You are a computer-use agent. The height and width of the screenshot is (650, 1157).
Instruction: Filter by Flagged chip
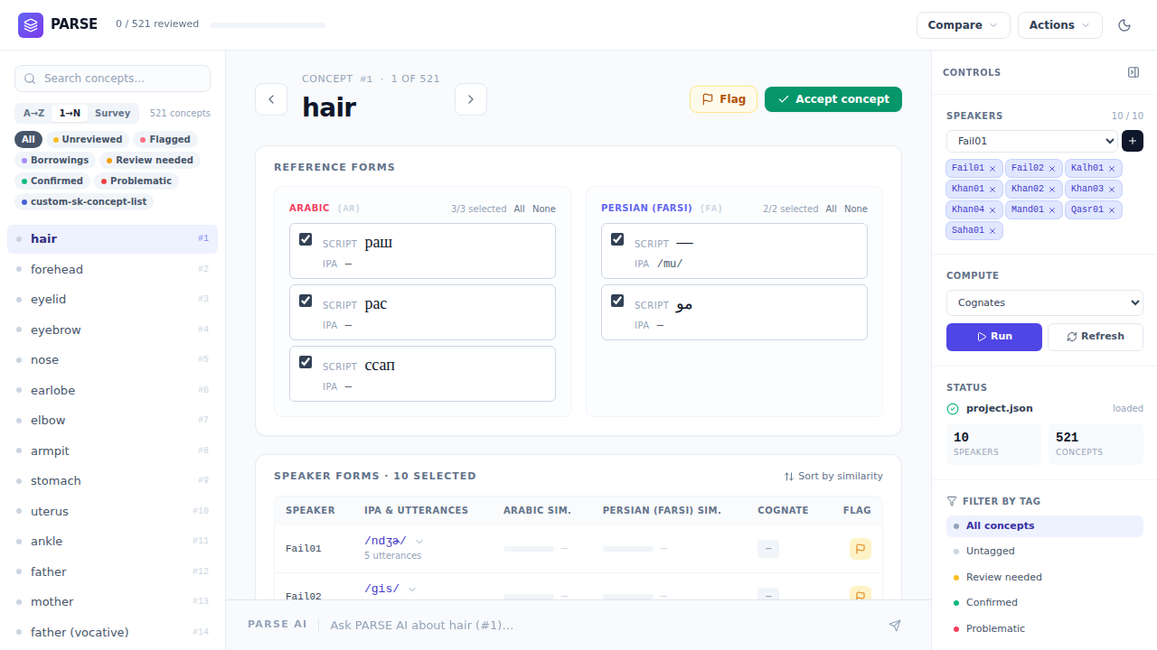[x=165, y=139]
